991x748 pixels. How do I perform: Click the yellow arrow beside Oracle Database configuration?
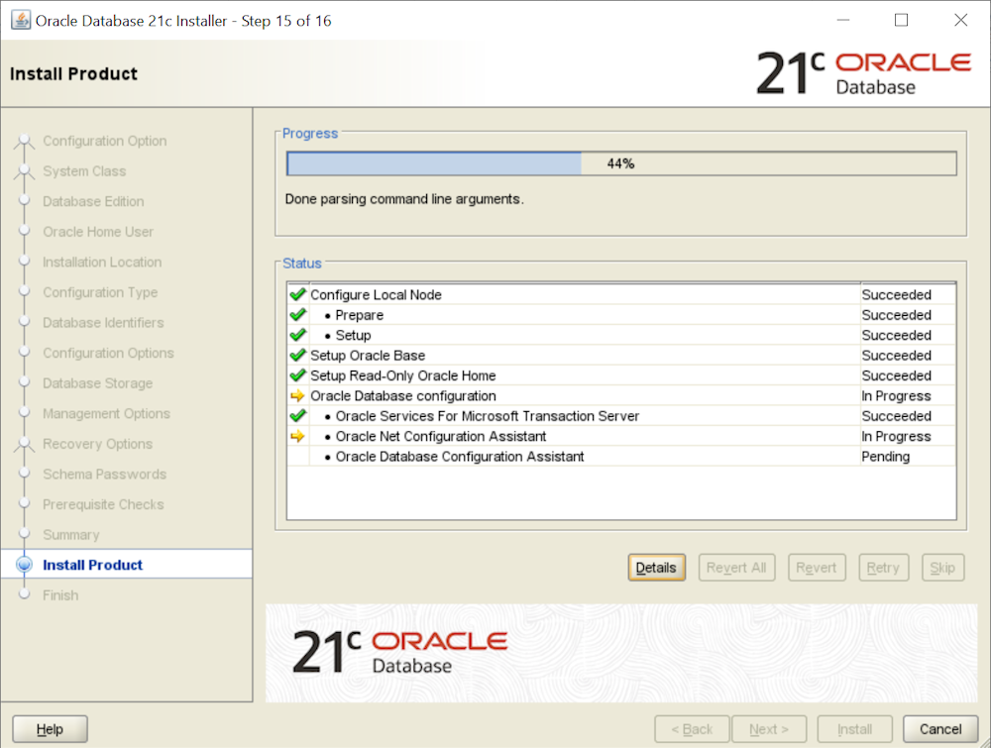(x=297, y=396)
